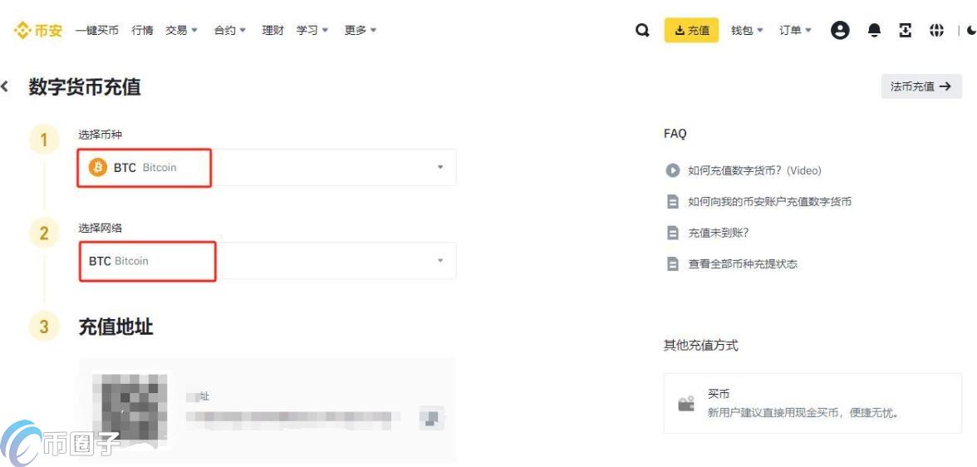Screen dimensions: 977x467
Task: View notifications via the bell icon
Action: [874, 31]
